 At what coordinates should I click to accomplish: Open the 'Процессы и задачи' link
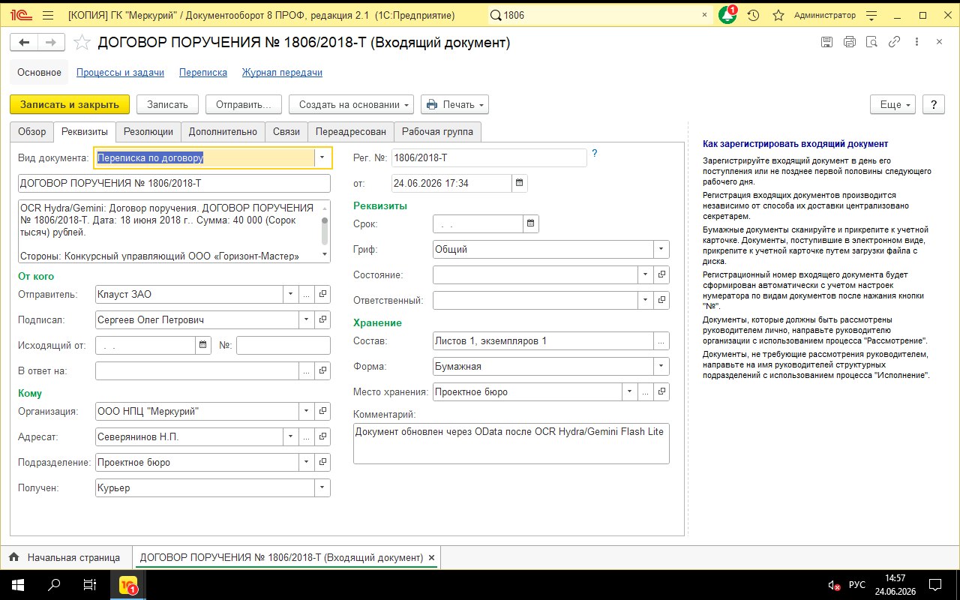(120, 73)
